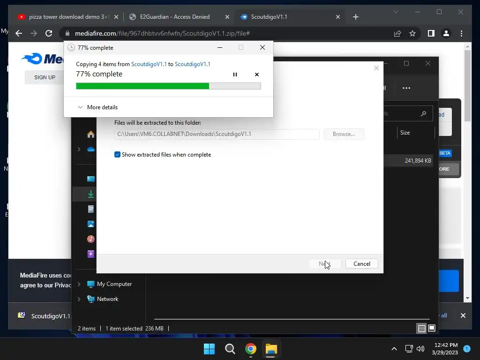Open OneDrive cloud icon in sidebar
This screenshot has height=360, width=480.
point(90,150)
